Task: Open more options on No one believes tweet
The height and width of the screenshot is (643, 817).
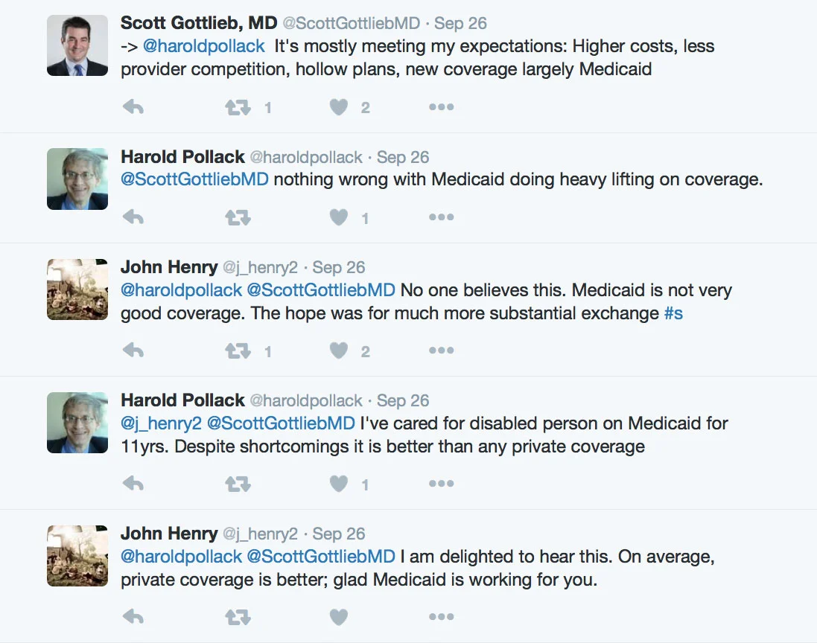Action: coord(441,351)
